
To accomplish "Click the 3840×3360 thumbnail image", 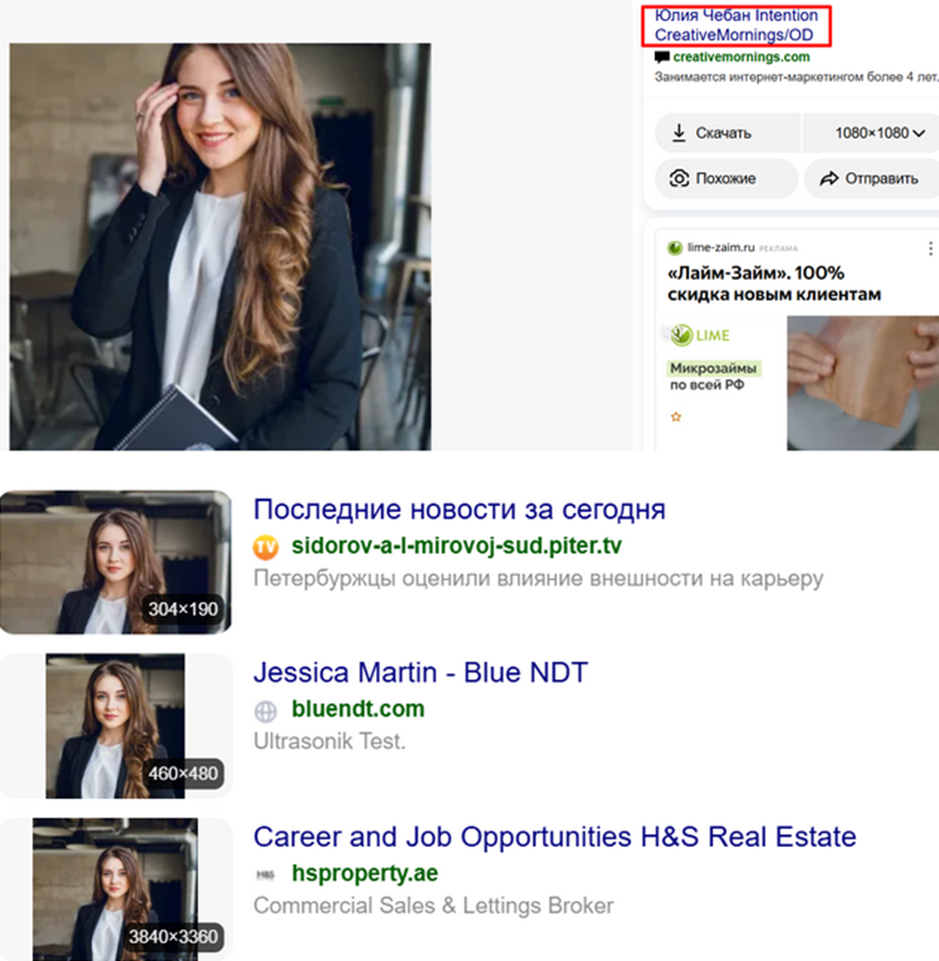I will click(x=115, y=888).
